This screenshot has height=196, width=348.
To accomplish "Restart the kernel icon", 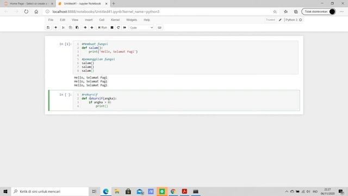I will (x=119, y=28).
